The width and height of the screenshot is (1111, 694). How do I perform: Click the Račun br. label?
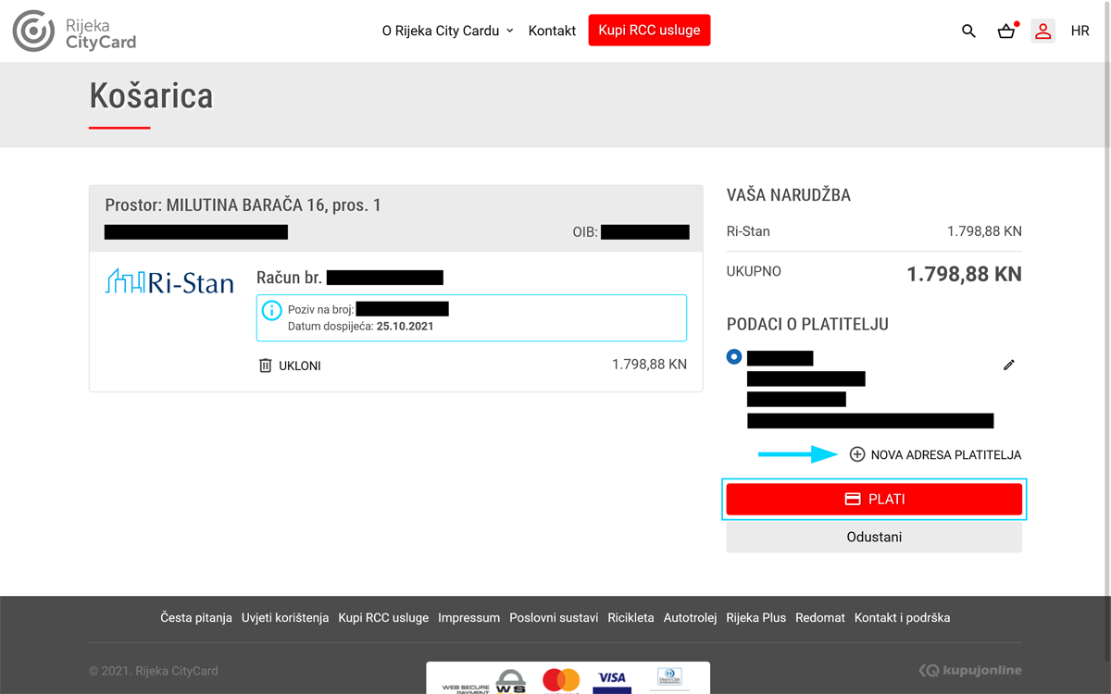(x=289, y=278)
